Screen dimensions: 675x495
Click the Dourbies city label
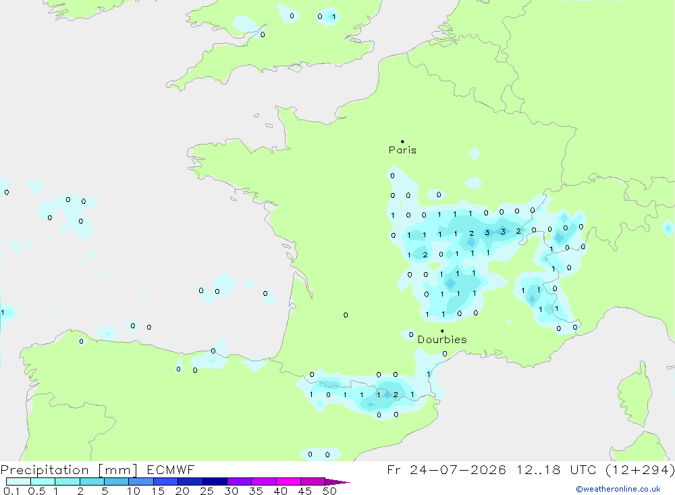[x=442, y=340]
